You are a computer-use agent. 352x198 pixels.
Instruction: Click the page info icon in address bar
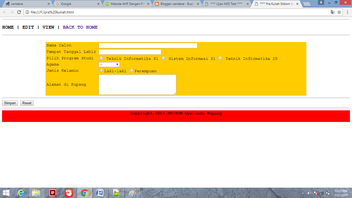tap(27, 12)
